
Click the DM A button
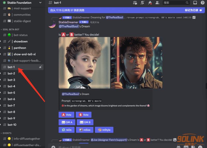pyautogui.click(x=67, y=122)
